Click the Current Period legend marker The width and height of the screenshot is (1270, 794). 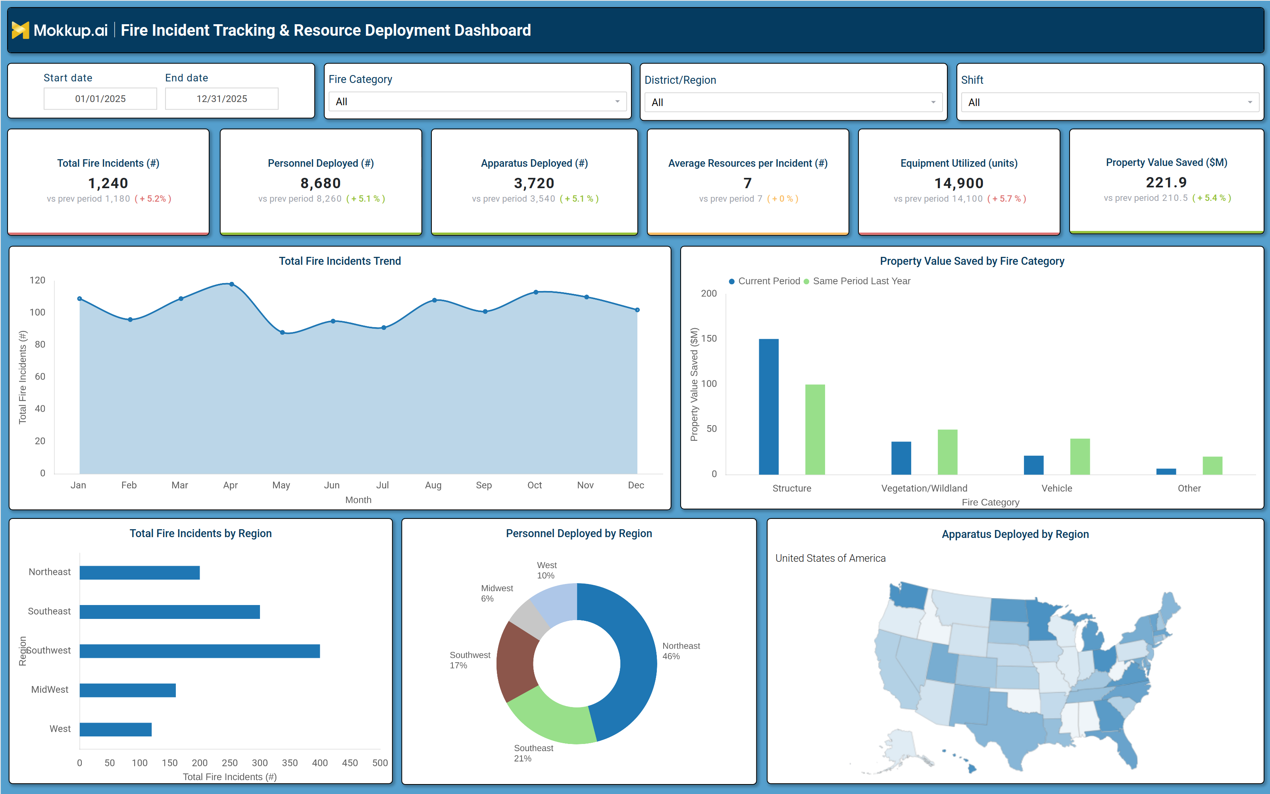(x=731, y=281)
